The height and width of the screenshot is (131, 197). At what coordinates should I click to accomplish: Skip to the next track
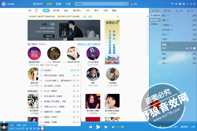(x=106, y=127)
